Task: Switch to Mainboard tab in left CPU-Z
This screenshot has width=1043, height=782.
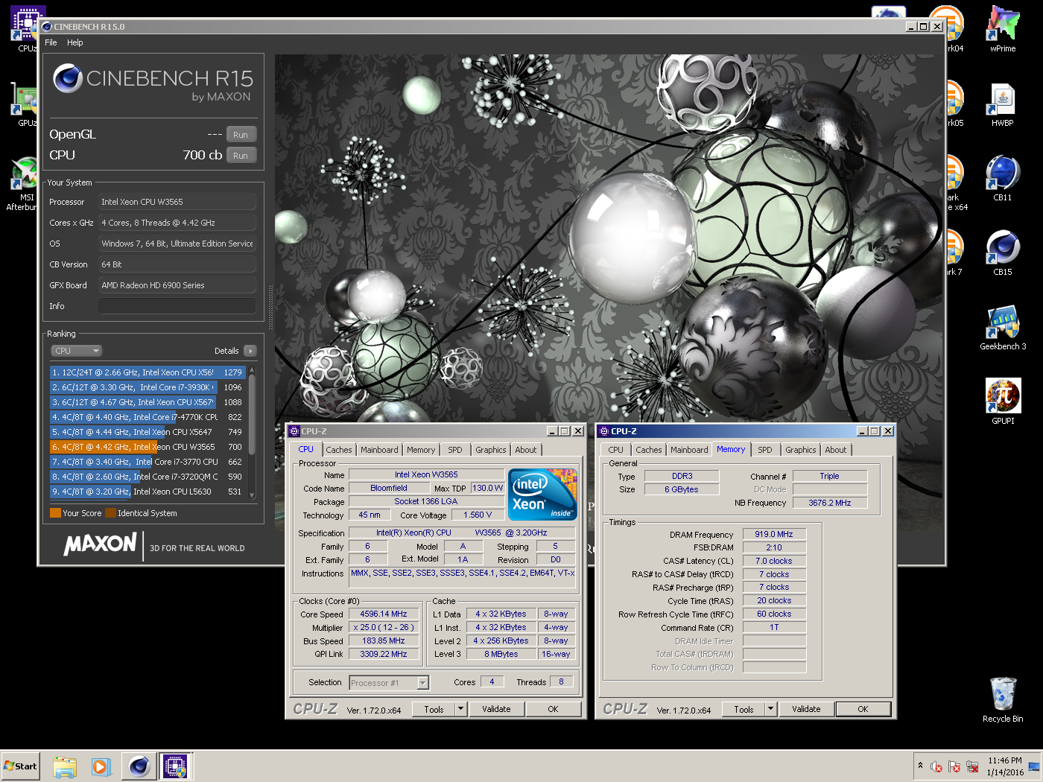Action: (x=379, y=450)
